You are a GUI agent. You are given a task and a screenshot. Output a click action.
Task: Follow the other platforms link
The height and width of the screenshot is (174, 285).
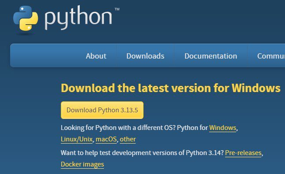click(x=128, y=139)
